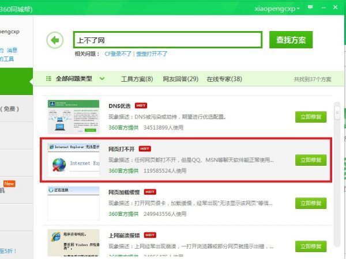This screenshot has width=346, height=259.
Task: Click the list icon beside 全部问题类型
Action: tap(48, 79)
